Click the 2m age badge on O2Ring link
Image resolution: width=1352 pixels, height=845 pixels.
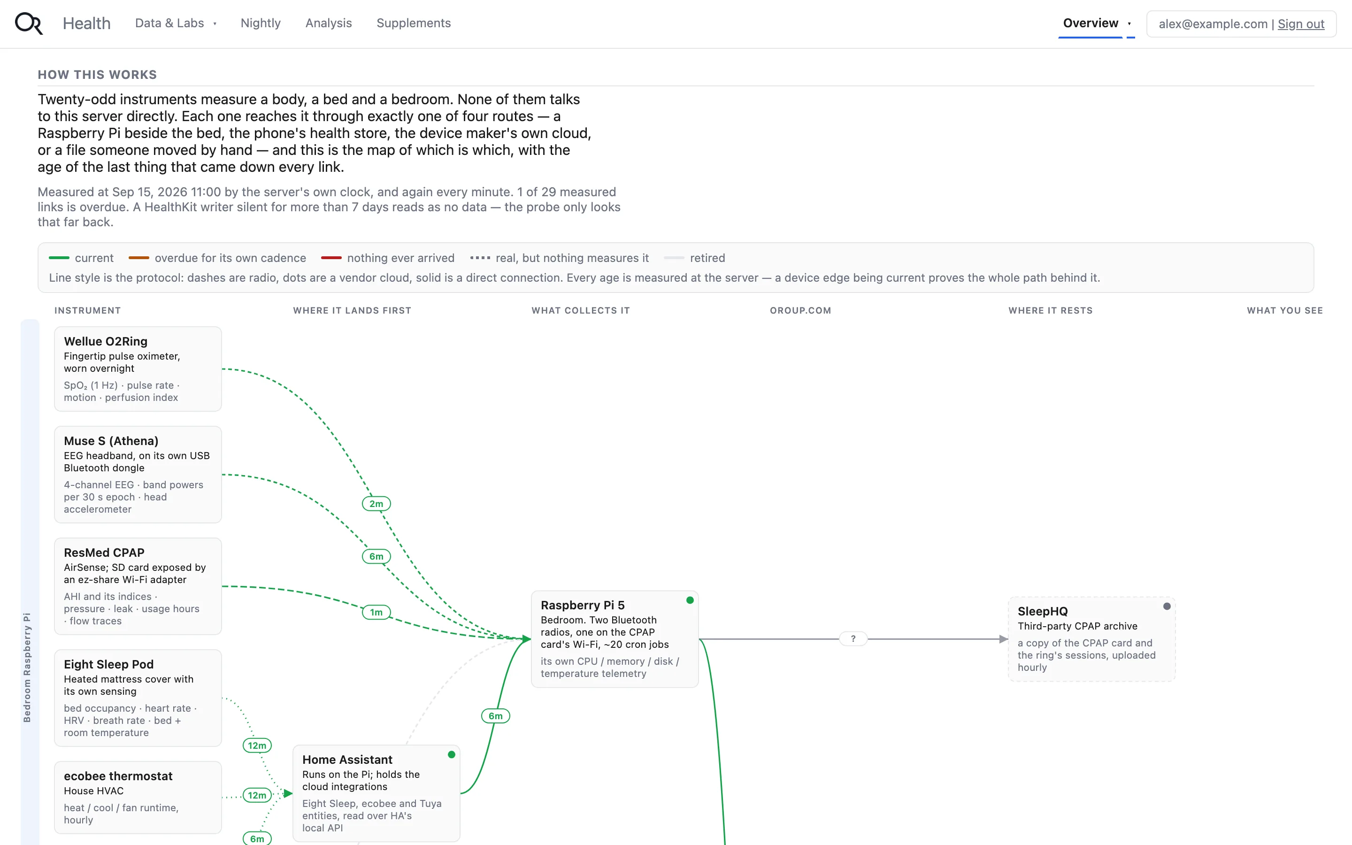(376, 504)
